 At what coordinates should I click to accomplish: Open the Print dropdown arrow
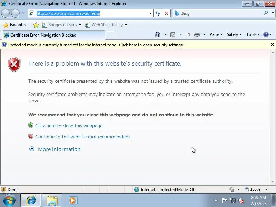tap(204, 34)
